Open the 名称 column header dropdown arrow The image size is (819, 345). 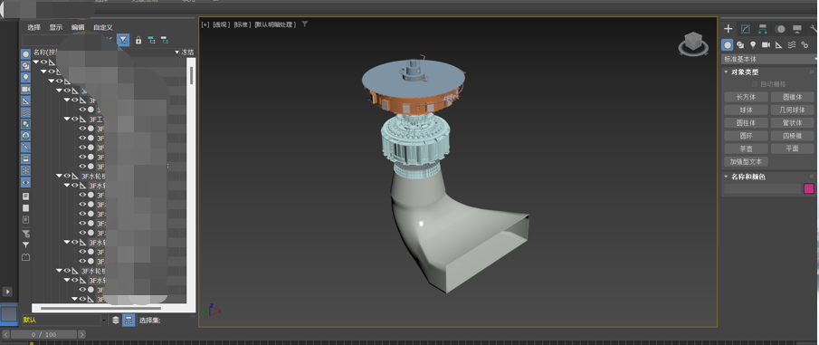click(x=176, y=53)
